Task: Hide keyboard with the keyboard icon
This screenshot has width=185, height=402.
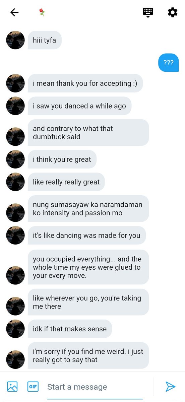Action: click(148, 12)
